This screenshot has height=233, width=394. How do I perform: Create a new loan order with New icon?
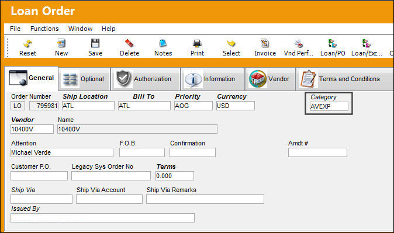click(x=61, y=43)
